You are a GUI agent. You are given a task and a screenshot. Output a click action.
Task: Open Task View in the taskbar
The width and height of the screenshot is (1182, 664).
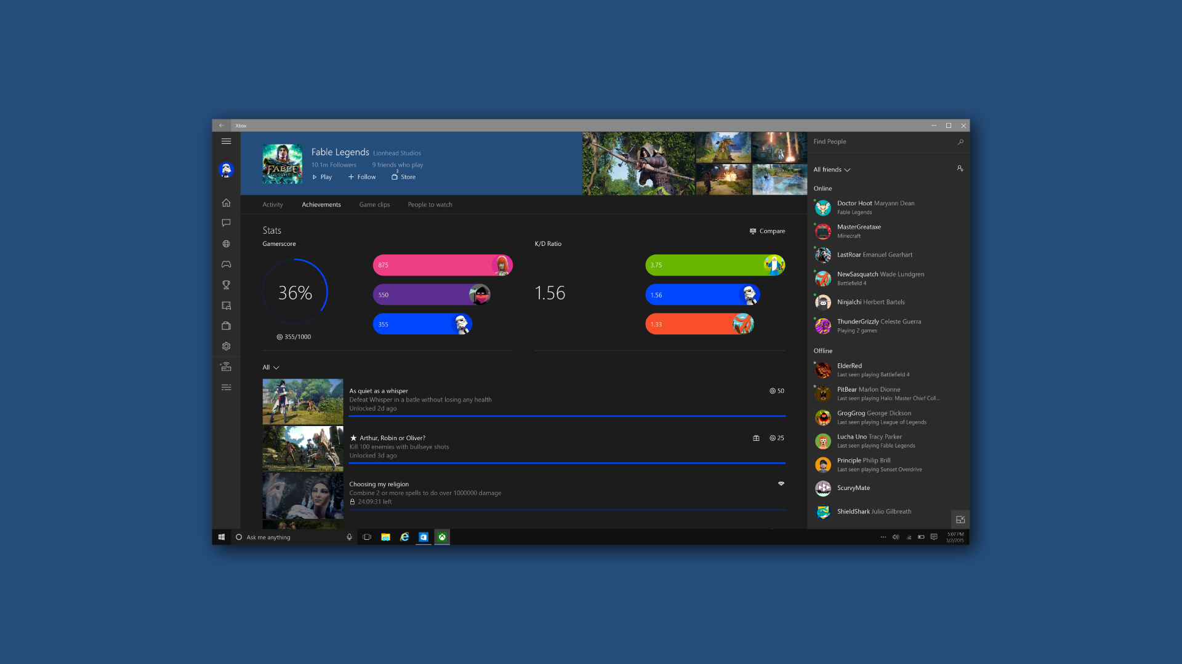367,537
